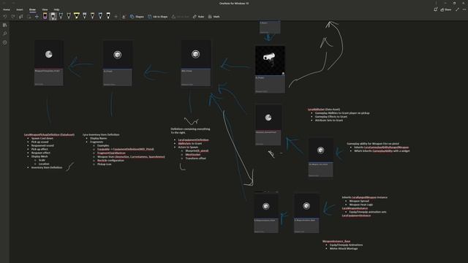Click the "Spawn Cool down" bullet
468x263 pixels.
pyautogui.click(x=42, y=138)
